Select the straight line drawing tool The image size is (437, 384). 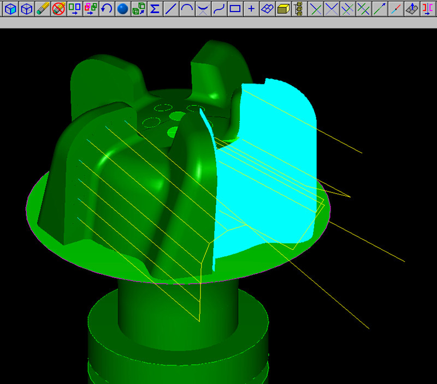[x=171, y=9]
